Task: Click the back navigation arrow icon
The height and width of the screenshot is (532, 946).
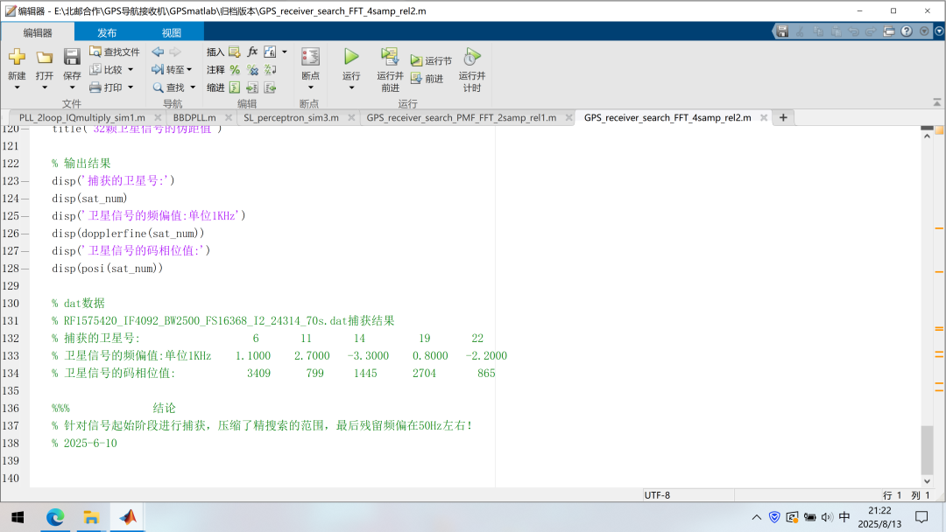Action: [158, 52]
